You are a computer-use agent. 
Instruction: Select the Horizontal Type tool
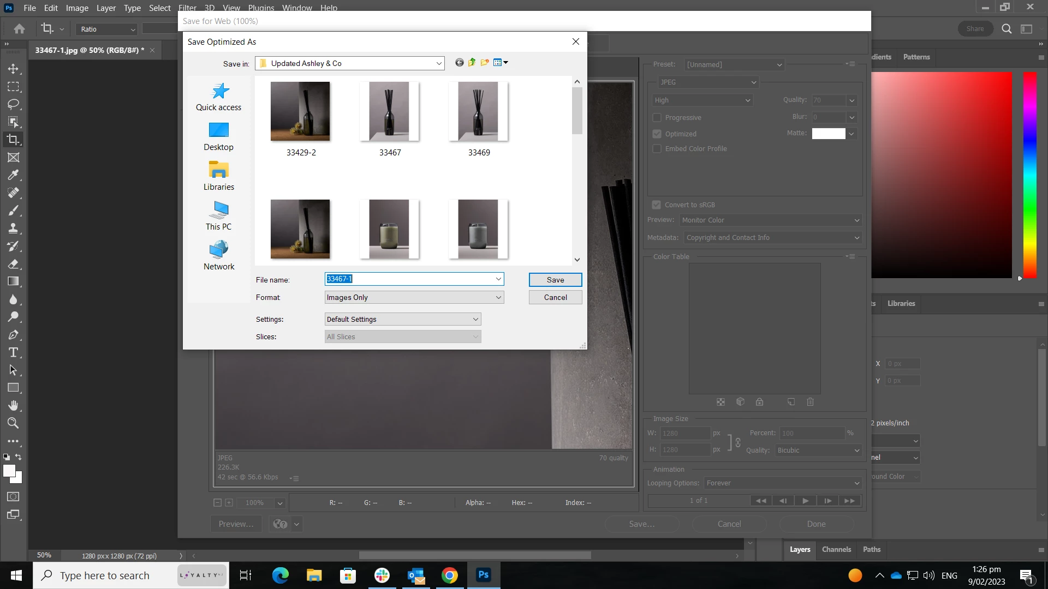13,352
